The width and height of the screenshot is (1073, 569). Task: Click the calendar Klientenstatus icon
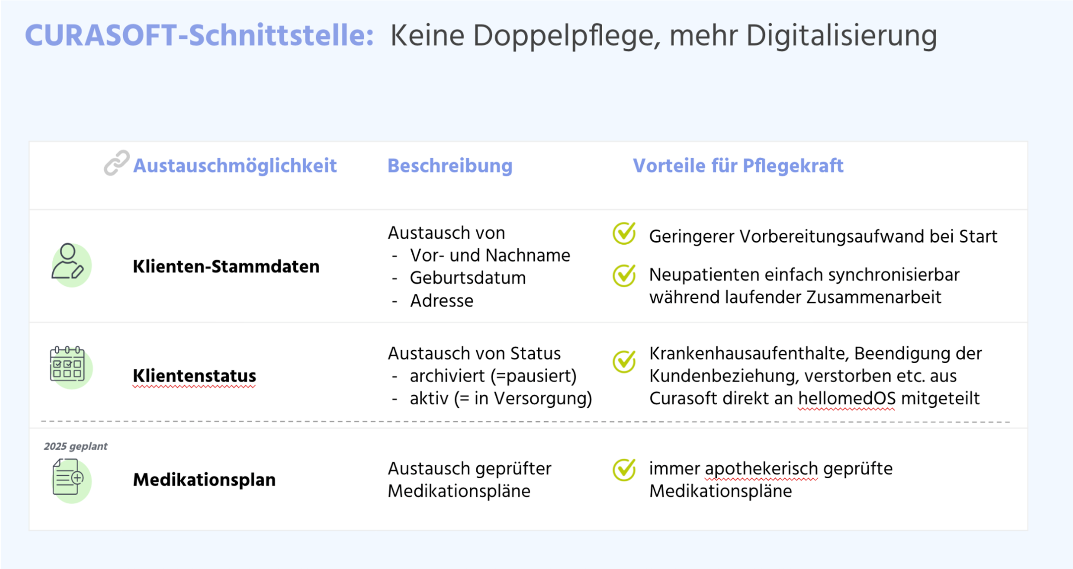tap(68, 364)
